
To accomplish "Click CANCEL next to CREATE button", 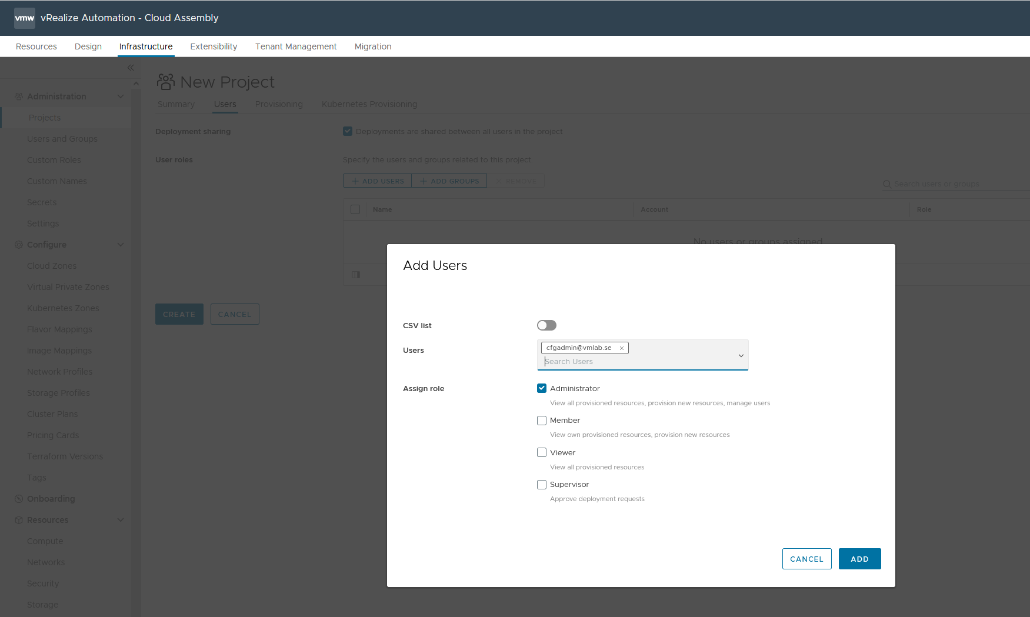I will point(235,314).
